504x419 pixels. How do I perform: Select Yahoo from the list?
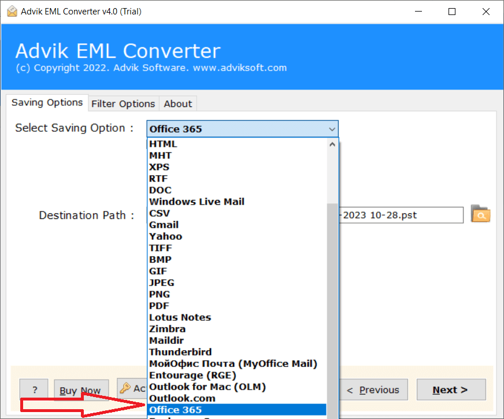(x=237, y=236)
